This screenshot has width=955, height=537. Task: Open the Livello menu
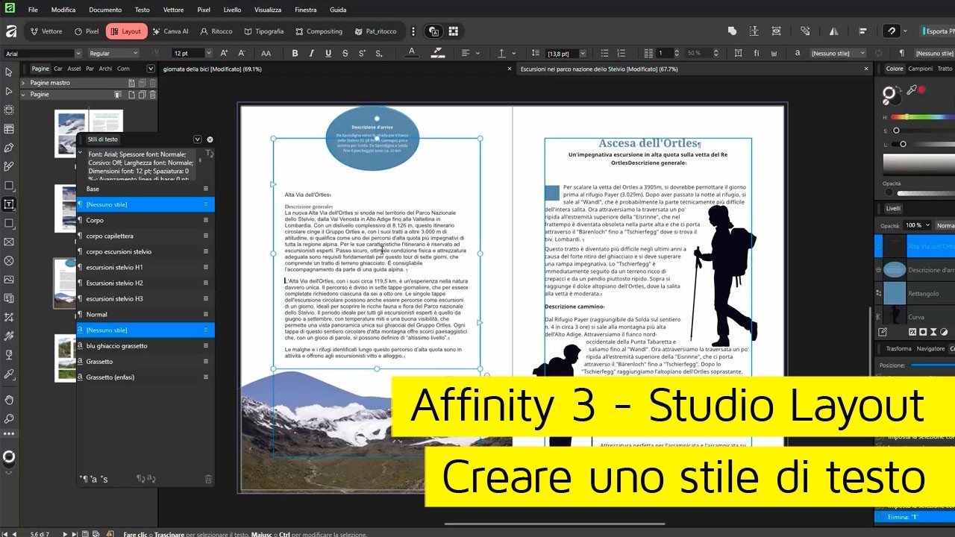pos(232,10)
